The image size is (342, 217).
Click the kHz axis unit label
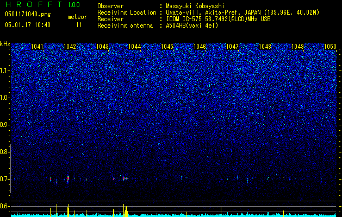tap(5, 44)
